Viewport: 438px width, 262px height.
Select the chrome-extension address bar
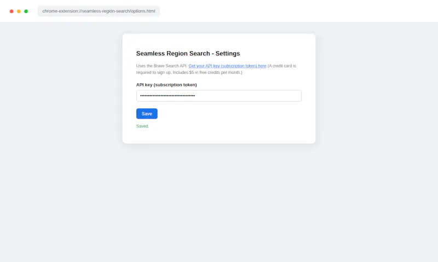pyautogui.click(x=99, y=11)
